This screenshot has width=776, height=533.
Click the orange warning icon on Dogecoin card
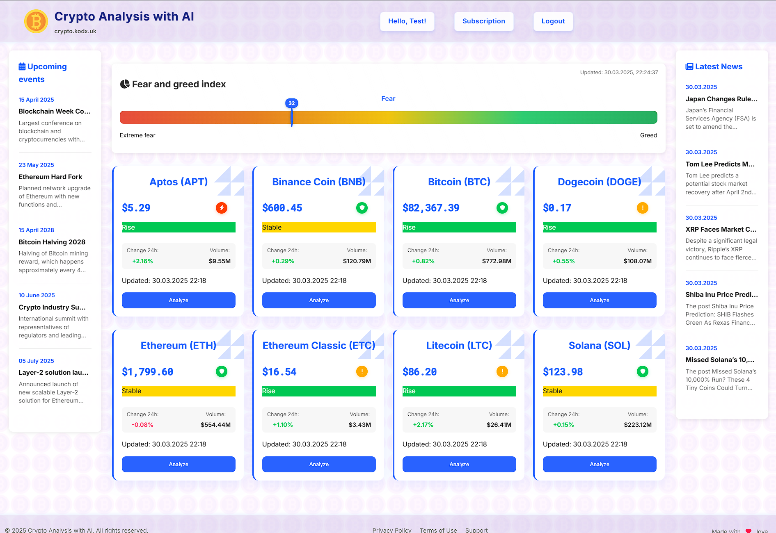pyautogui.click(x=643, y=208)
